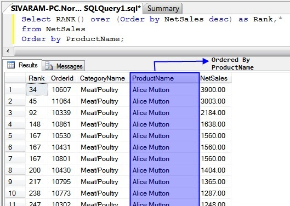Click the horizontal scrollbar of query editor
The image size is (290, 206).
click(x=152, y=51)
